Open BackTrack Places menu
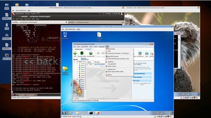This screenshot has height=118, width=211. point(27,14)
